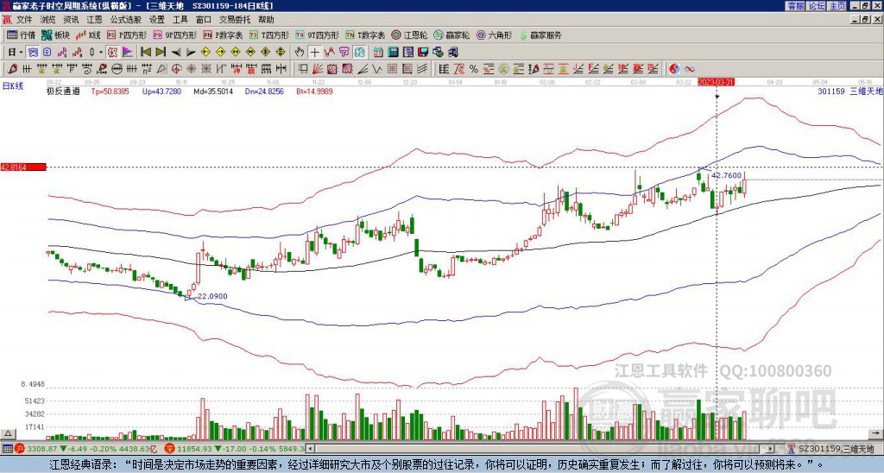This screenshot has width=884, height=473.
Task: Click the percent % tool icon
Action: pyautogui.click(x=474, y=69)
